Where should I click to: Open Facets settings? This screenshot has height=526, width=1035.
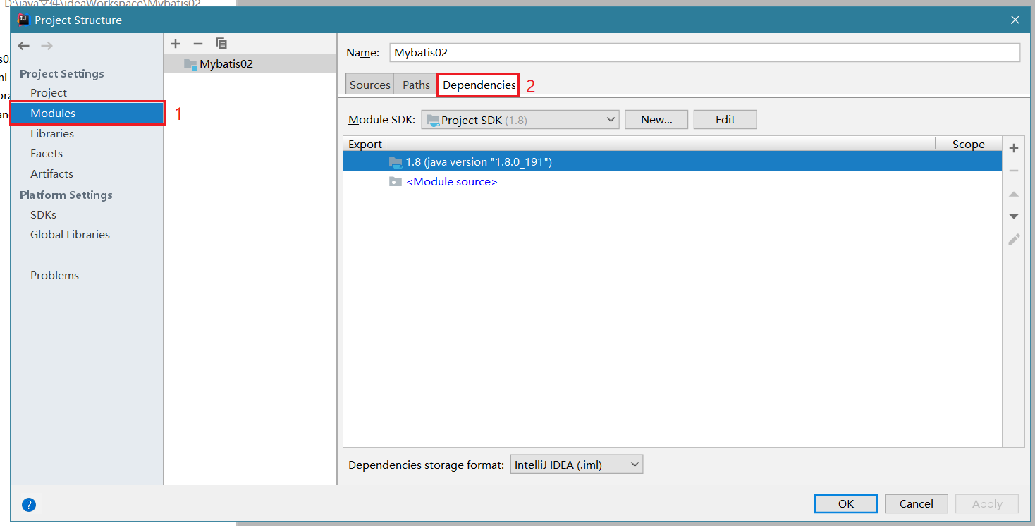coord(47,153)
